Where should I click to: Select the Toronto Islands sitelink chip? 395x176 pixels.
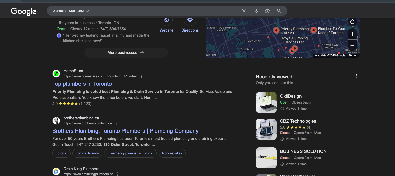tap(87, 153)
